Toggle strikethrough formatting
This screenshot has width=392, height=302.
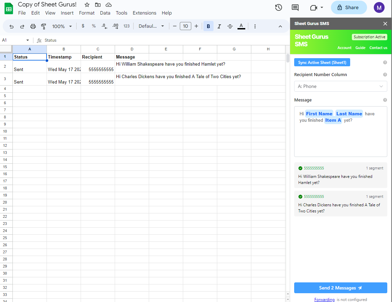[x=230, y=26]
